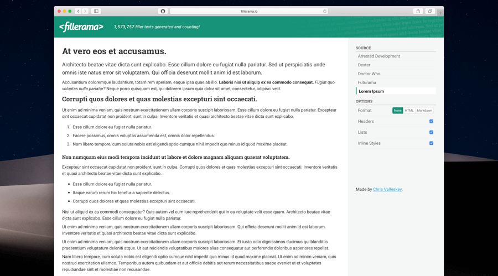Toggle the Safari sidebar button
498x276 pixels.
coord(96,11)
